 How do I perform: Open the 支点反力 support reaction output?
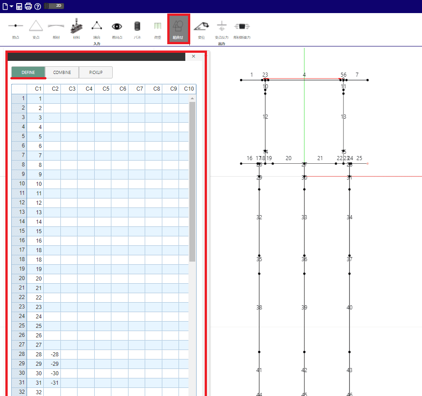point(221,29)
